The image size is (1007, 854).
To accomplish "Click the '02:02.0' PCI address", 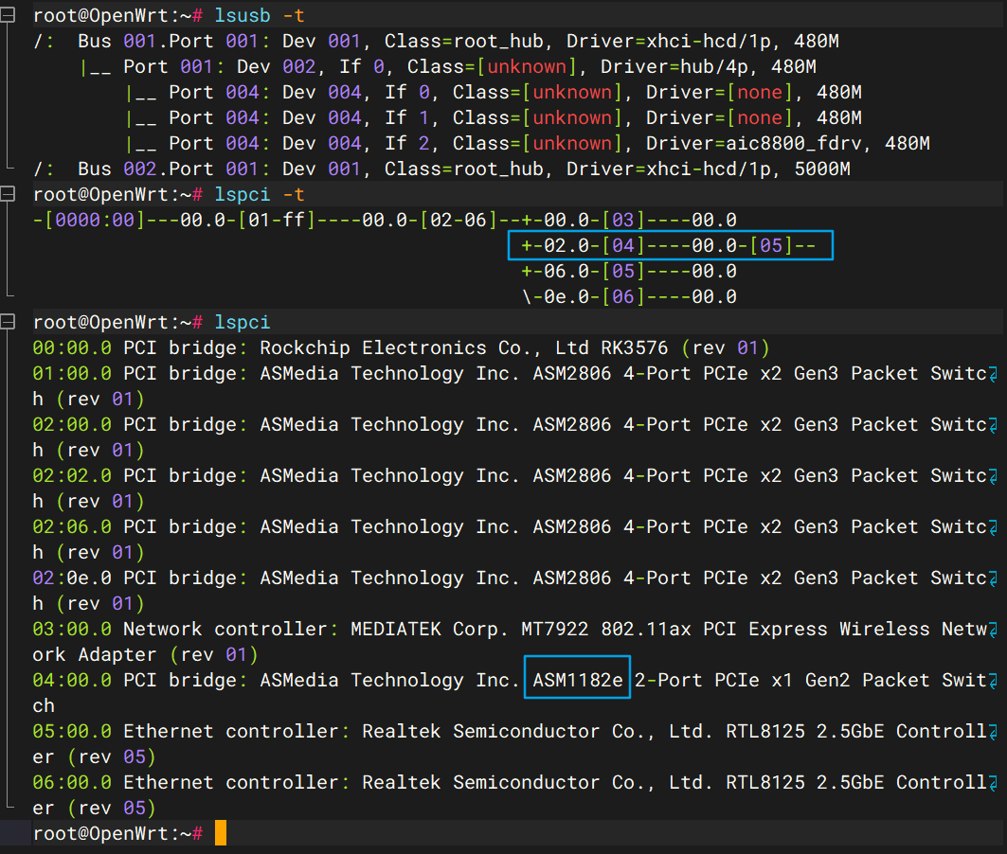I will [x=72, y=475].
